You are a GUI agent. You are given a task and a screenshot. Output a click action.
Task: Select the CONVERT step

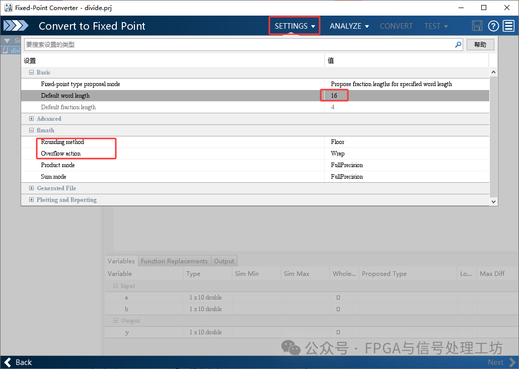pyautogui.click(x=396, y=26)
